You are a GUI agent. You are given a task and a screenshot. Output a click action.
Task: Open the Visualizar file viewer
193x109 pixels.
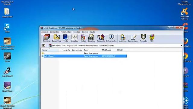coord(74,38)
